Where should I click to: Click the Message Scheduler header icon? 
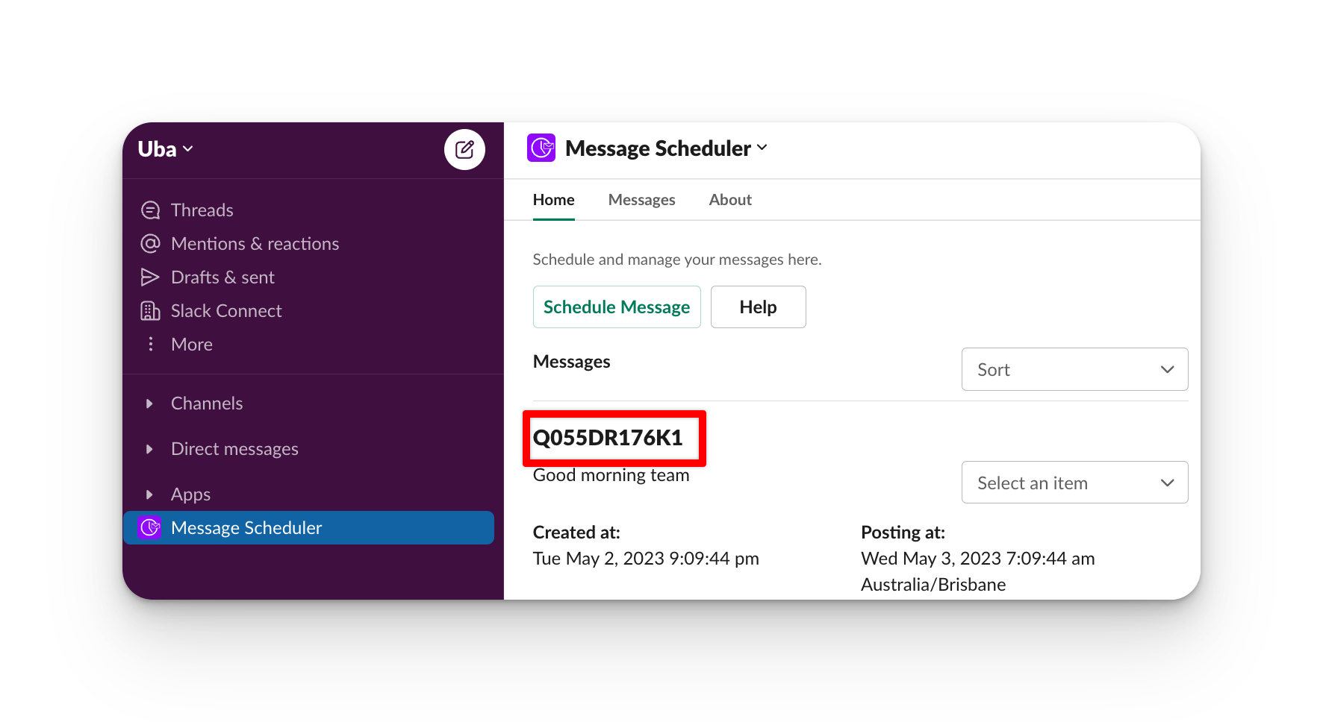coord(541,148)
